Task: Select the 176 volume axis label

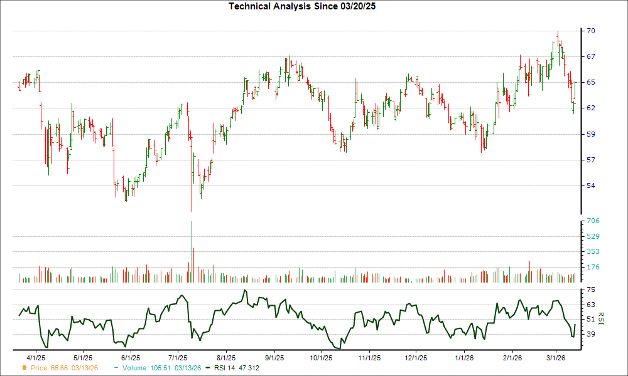Action: 592,267
